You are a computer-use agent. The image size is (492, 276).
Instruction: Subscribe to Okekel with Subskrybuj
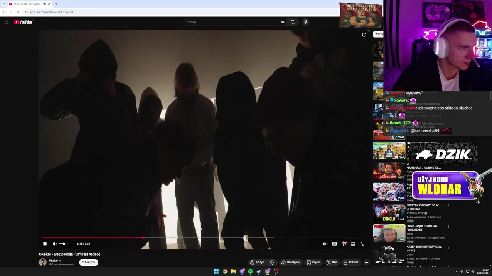[88, 262]
